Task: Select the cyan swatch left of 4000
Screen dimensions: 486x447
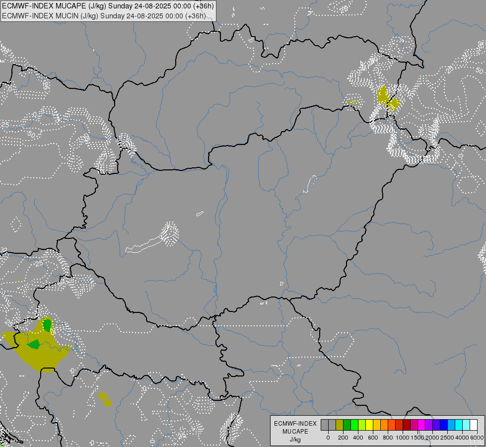Action: point(459,425)
